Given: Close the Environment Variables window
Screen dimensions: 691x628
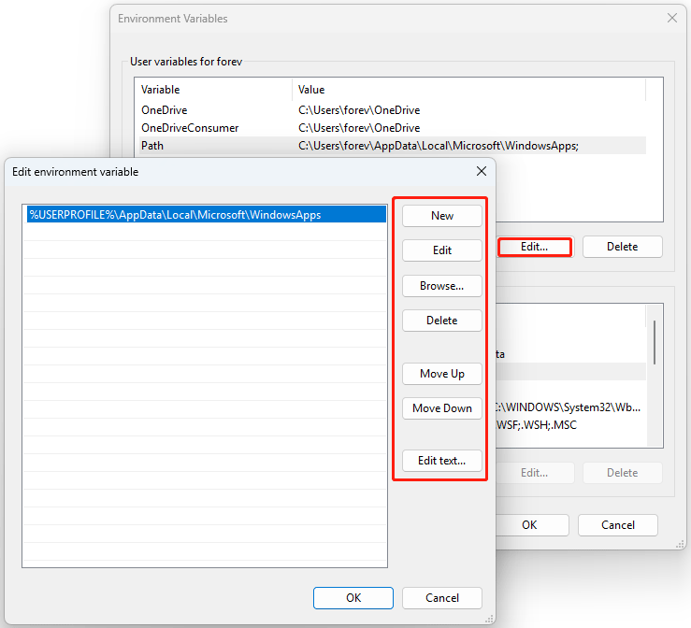Looking at the screenshot, I should coord(671,18).
